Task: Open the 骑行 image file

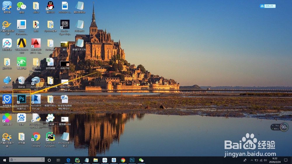Action: pyautogui.click(x=65, y=46)
